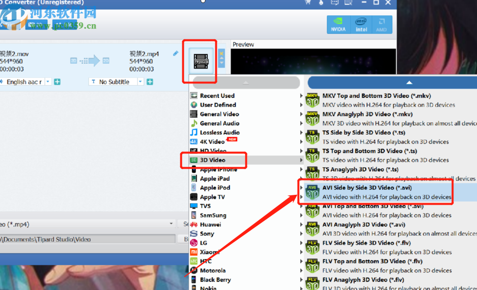Toggle AMD hardware acceleration
The height and width of the screenshot is (290, 477).
[381, 24]
